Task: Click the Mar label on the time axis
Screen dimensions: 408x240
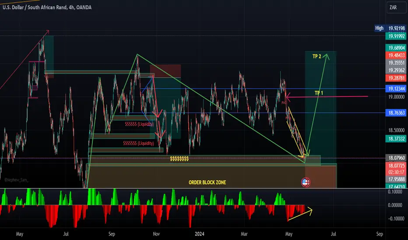Action: [x=244, y=234]
